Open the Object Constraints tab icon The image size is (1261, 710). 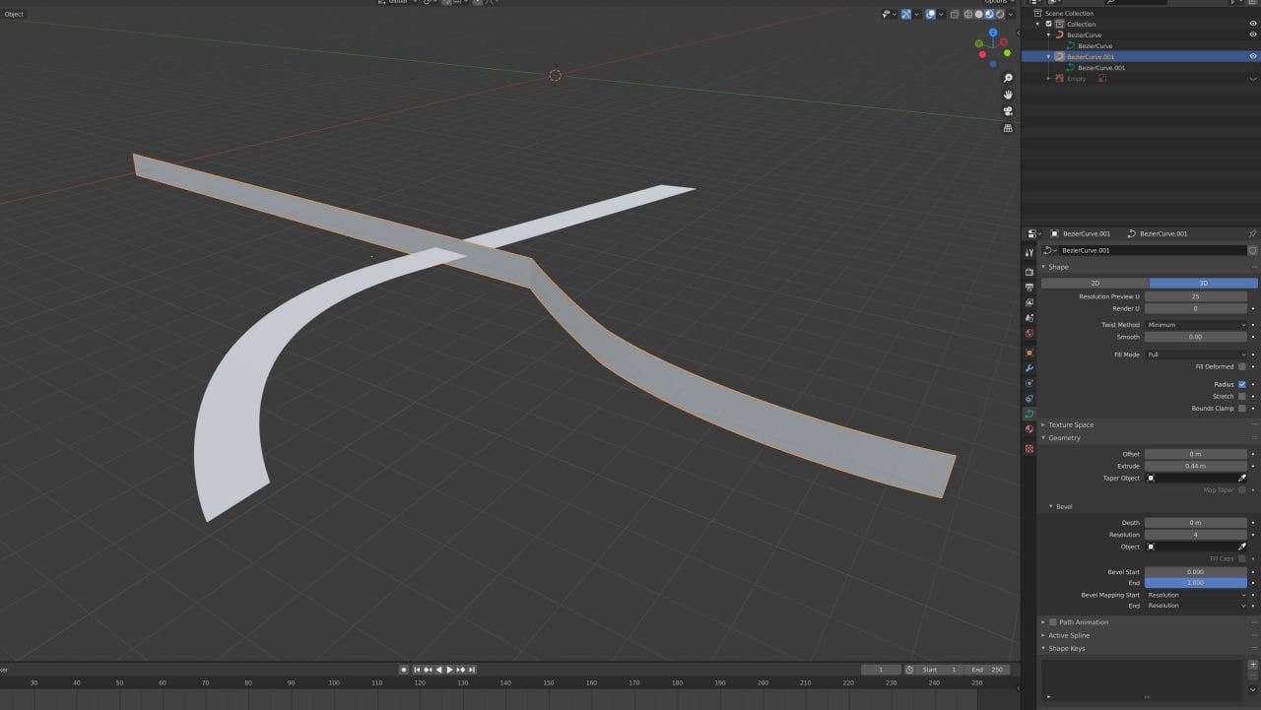click(x=1029, y=399)
